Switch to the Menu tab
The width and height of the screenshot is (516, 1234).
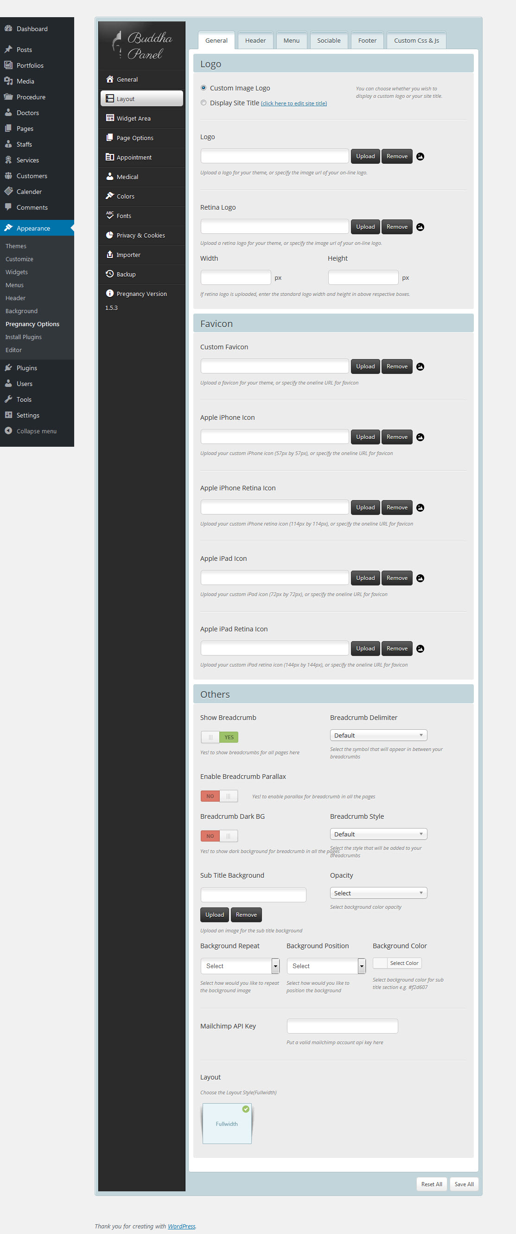click(x=291, y=40)
